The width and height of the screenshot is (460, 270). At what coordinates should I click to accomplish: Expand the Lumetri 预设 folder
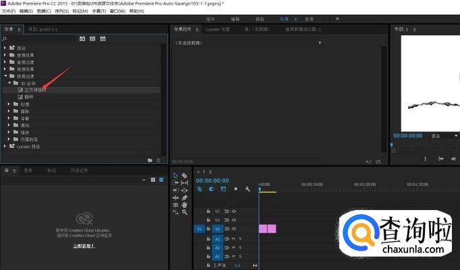click(x=5, y=145)
